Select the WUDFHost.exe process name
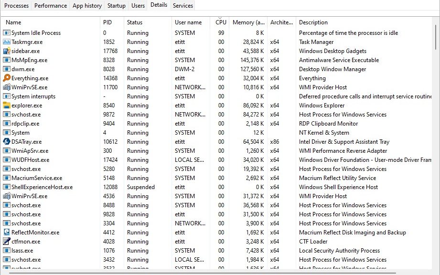440x275 pixels. [x=30, y=160]
